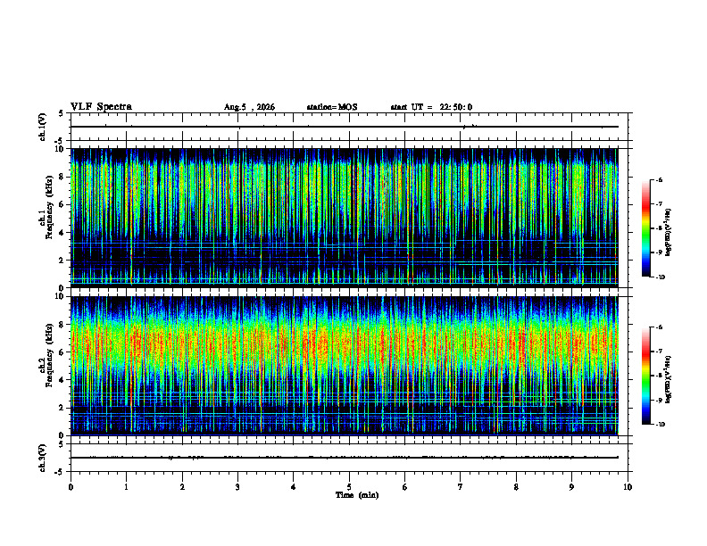Click the time axis tick label "9"

(571, 487)
